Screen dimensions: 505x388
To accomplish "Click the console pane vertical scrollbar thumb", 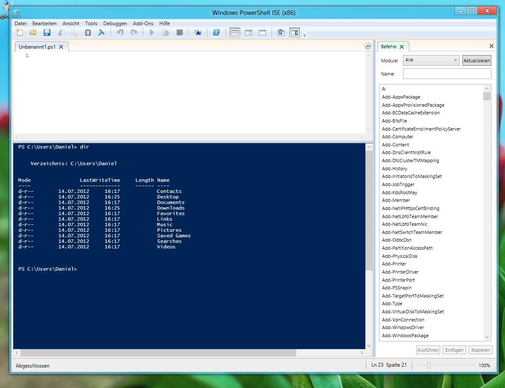I will [369, 210].
